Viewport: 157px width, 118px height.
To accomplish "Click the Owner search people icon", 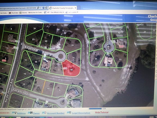I will coord(30,113).
